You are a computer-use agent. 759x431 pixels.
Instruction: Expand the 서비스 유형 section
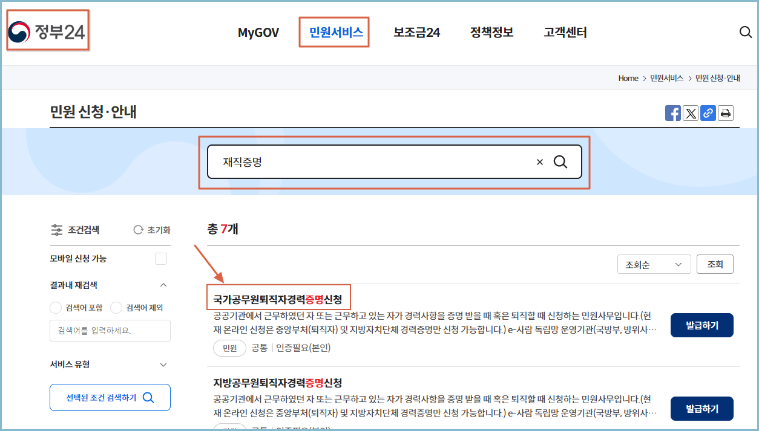tap(163, 365)
